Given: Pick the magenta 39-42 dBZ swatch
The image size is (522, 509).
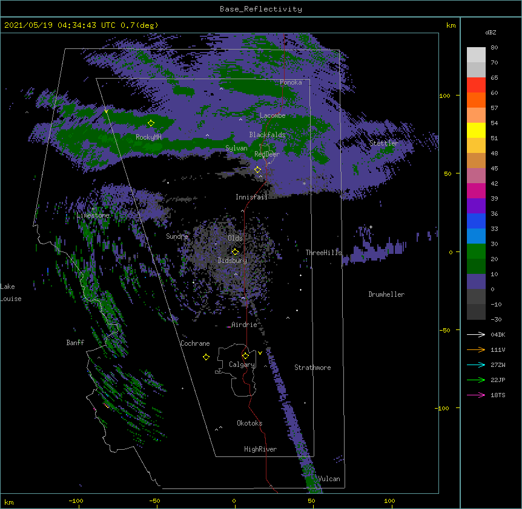Looking at the screenshot, I should (476, 190).
